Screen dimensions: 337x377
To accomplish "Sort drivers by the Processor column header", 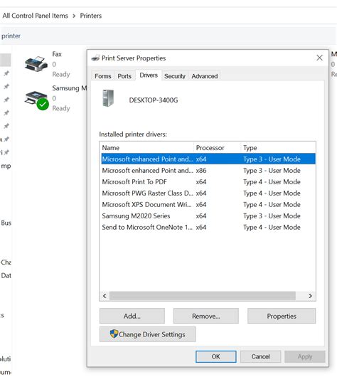I will [217, 148].
